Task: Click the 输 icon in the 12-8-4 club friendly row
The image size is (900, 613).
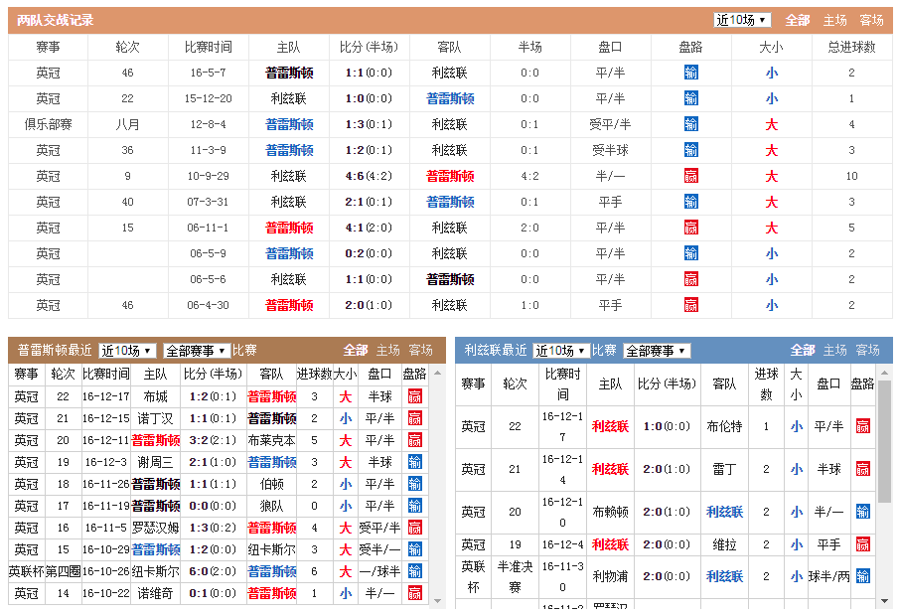Action: pyautogui.click(x=690, y=124)
